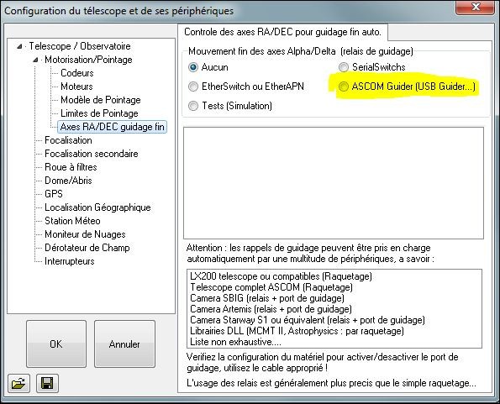This screenshot has width=500, height=404.
Task: Open the Codeurs tree item
Action: tap(76, 73)
